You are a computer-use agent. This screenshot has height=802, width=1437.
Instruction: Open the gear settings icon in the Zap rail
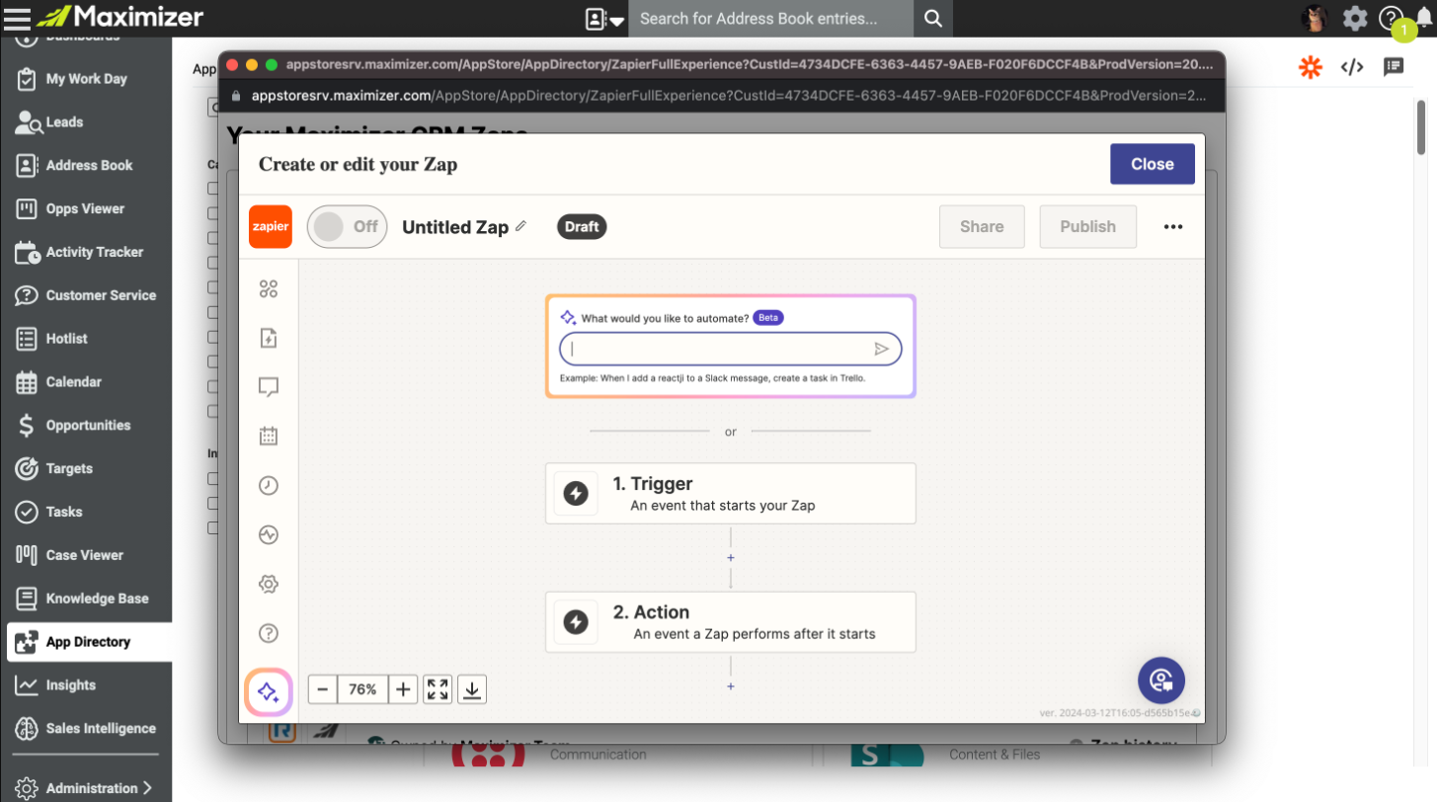click(269, 584)
